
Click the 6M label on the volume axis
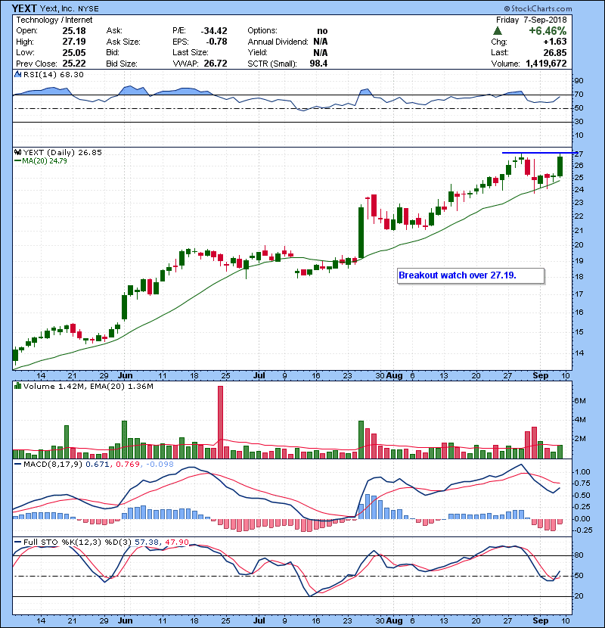[580, 401]
